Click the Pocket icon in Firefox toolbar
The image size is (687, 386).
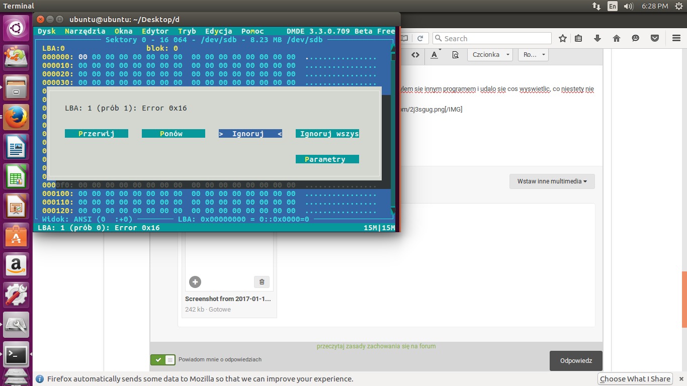click(655, 38)
